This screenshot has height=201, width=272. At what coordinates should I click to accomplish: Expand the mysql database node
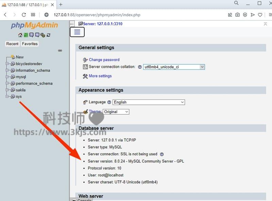pyautogui.click(x=7, y=77)
